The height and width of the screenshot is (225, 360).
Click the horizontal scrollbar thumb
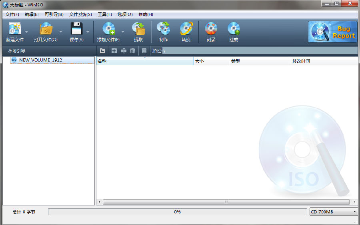click(x=226, y=202)
